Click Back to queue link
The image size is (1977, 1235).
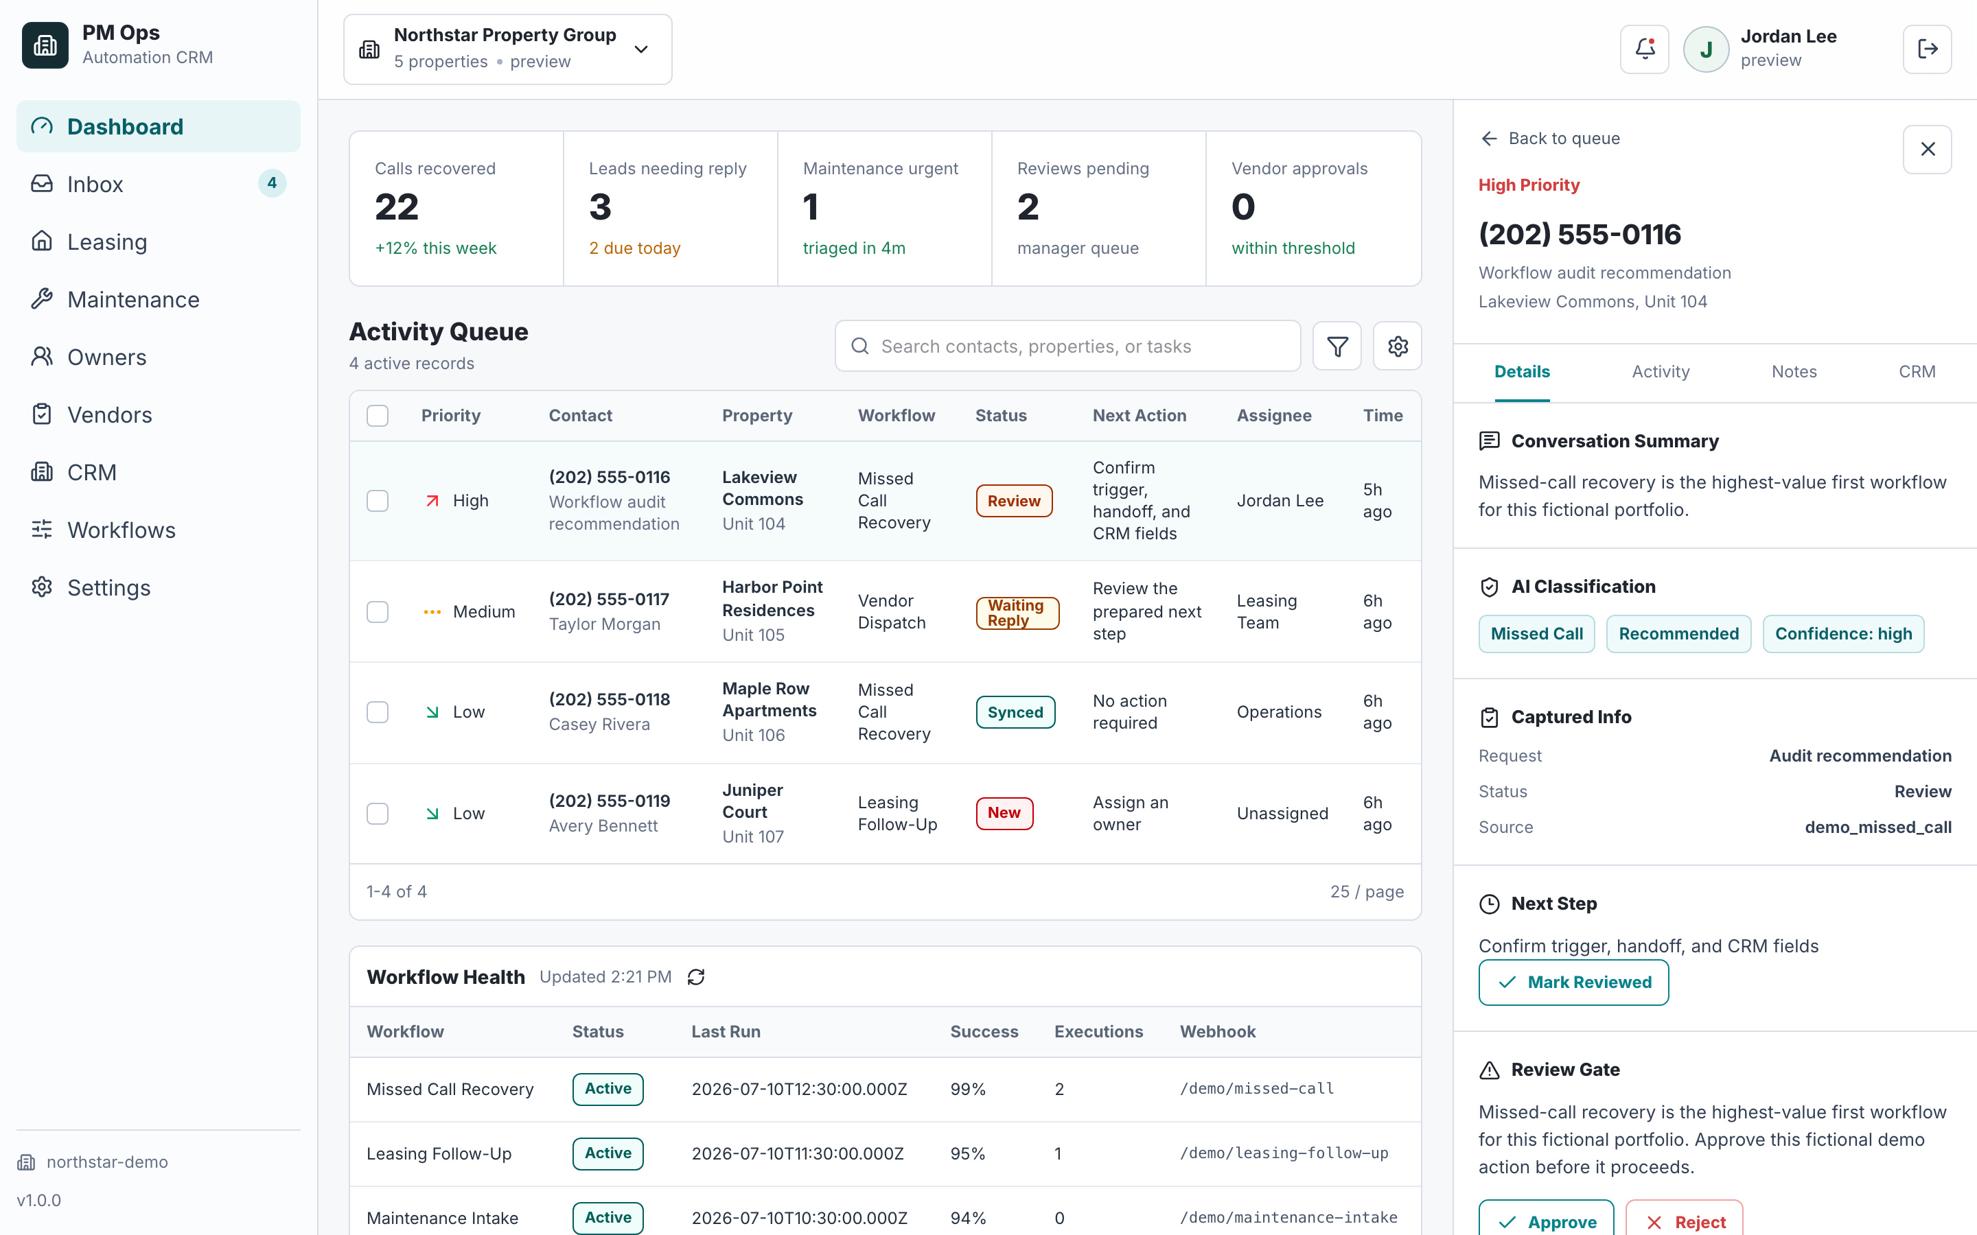1550,138
